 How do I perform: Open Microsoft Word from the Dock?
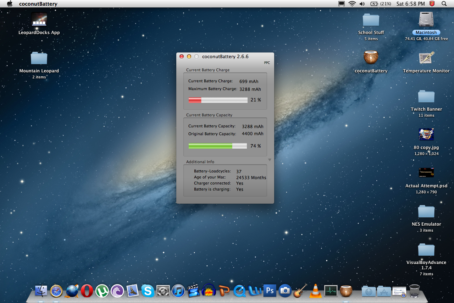click(x=255, y=291)
